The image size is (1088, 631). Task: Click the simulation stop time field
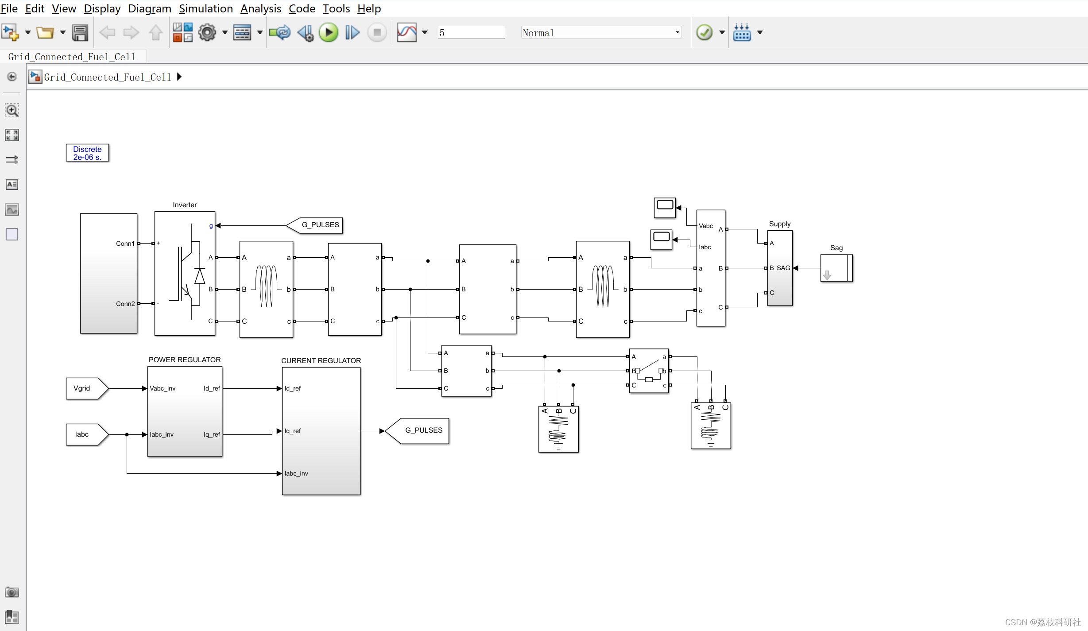(x=471, y=32)
